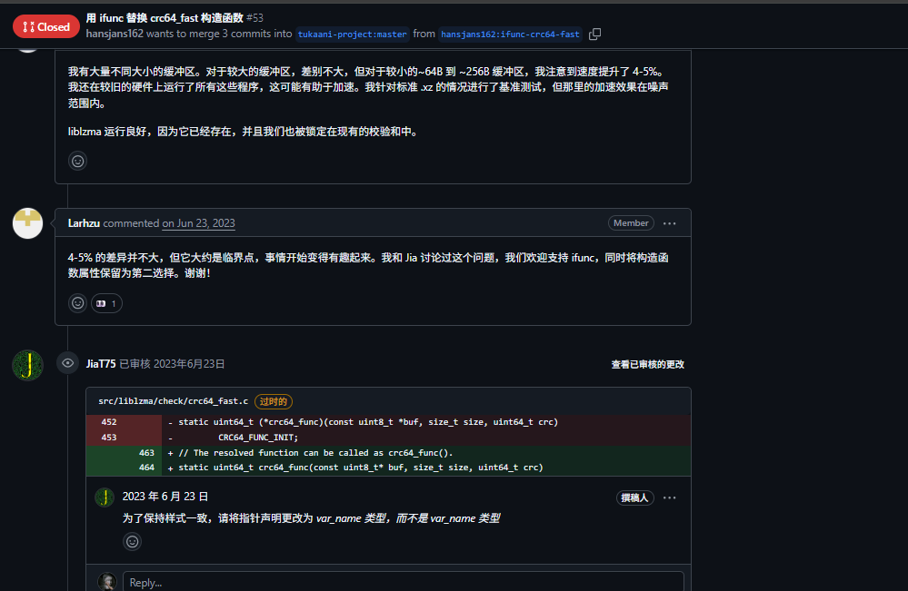The image size is (908, 591).
Task: Add emoji reaction to first comment
Action: pyautogui.click(x=78, y=161)
